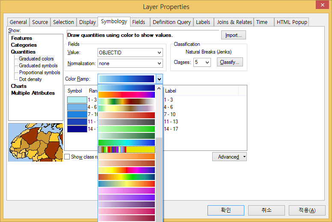The height and width of the screenshot is (222, 332).
Task: Go to the Selection tab
Action: pyautogui.click(x=63, y=22)
